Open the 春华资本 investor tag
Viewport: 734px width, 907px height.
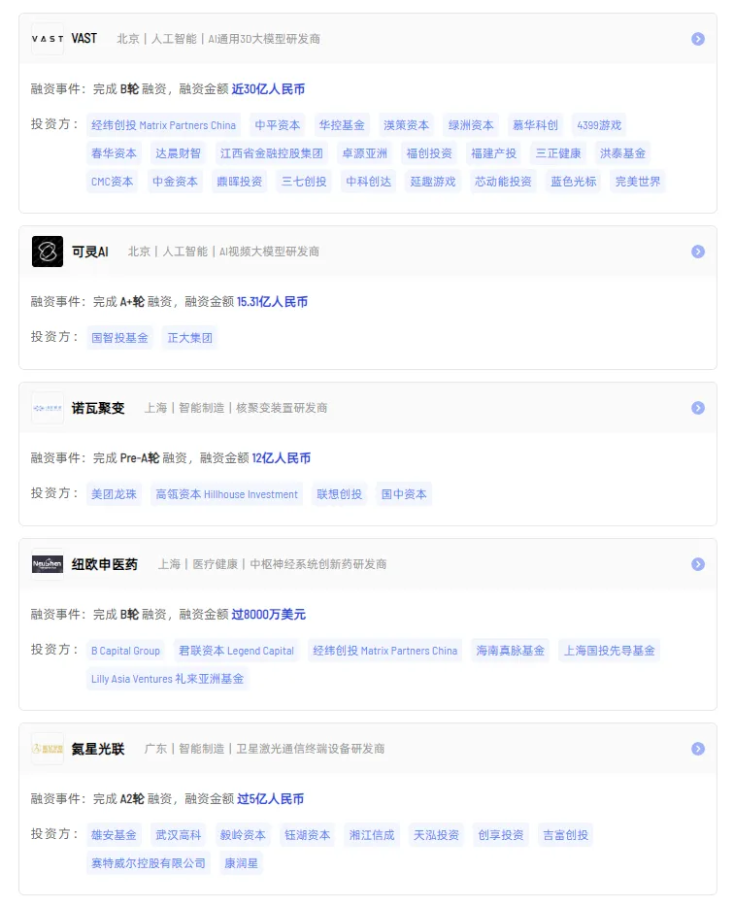pyautogui.click(x=114, y=153)
